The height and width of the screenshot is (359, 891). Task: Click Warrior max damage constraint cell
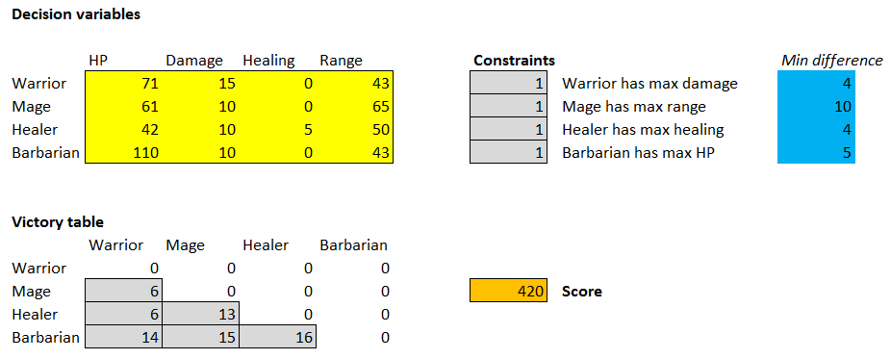[x=509, y=84]
